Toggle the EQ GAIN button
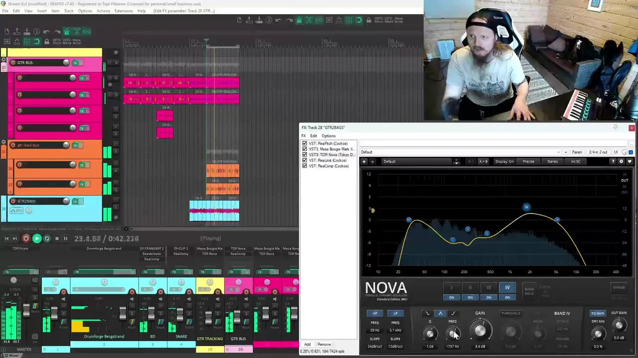 (x=598, y=313)
